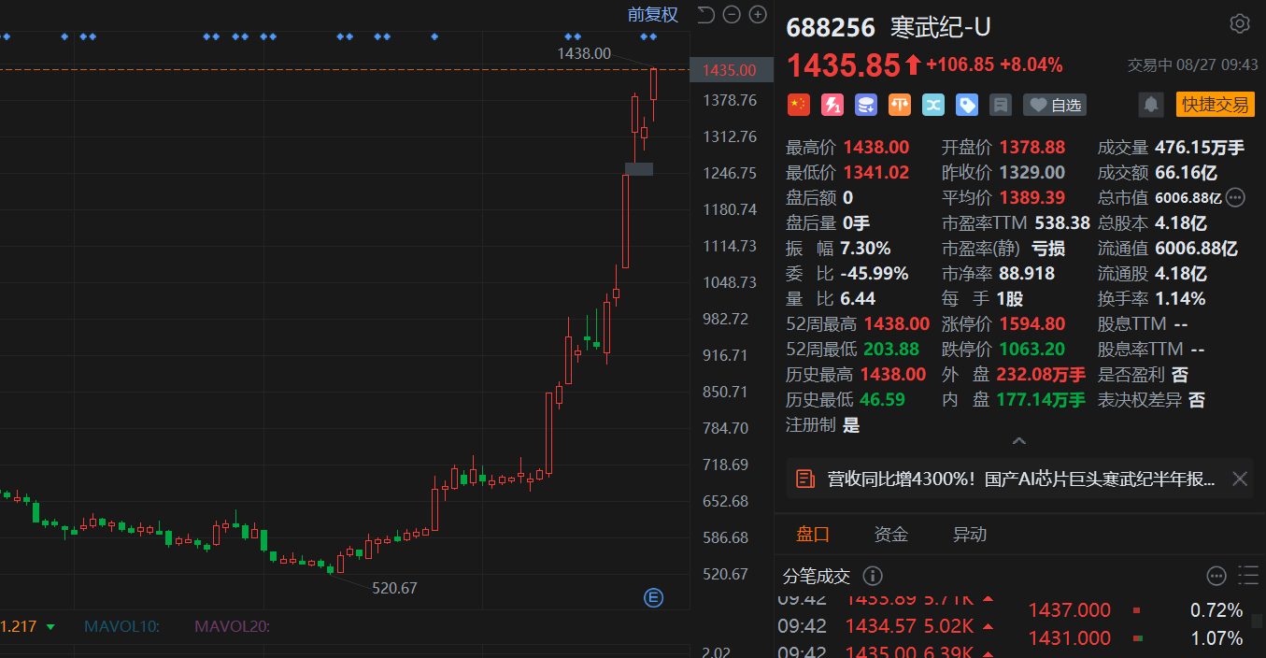Toggle 自选 watchlist heart button

(1055, 105)
